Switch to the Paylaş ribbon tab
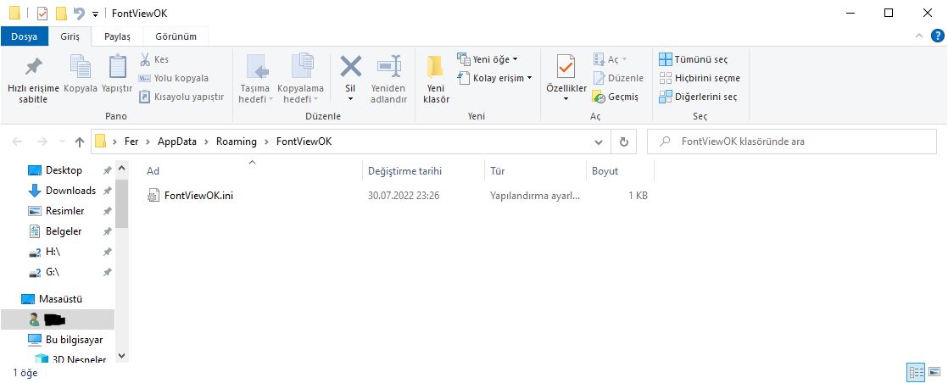This screenshot has height=383, width=948. tap(117, 36)
